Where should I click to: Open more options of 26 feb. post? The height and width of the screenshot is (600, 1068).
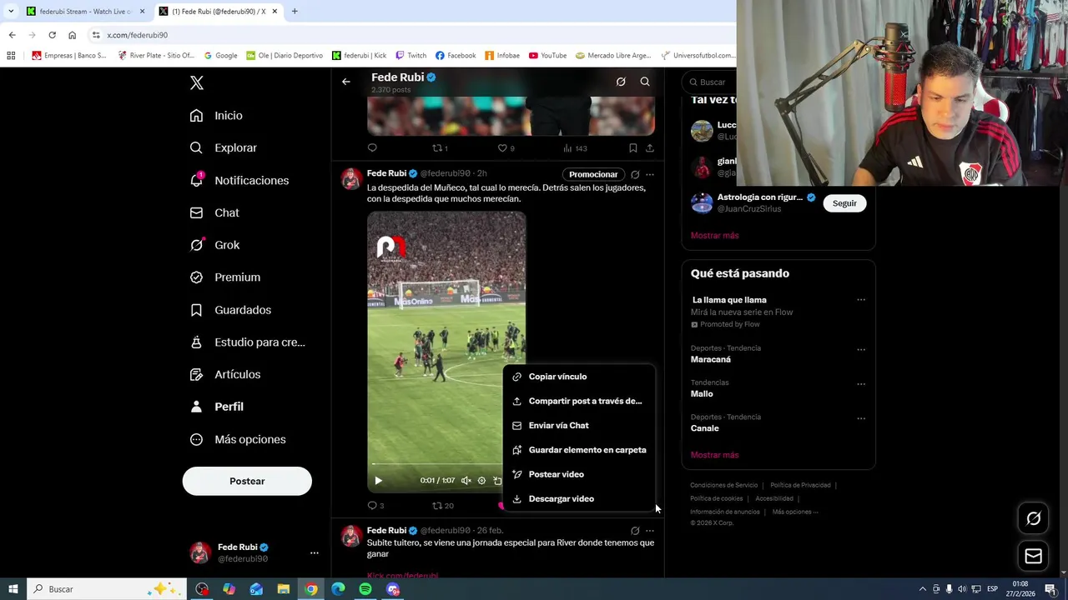pyautogui.click(x=650, y=531)
